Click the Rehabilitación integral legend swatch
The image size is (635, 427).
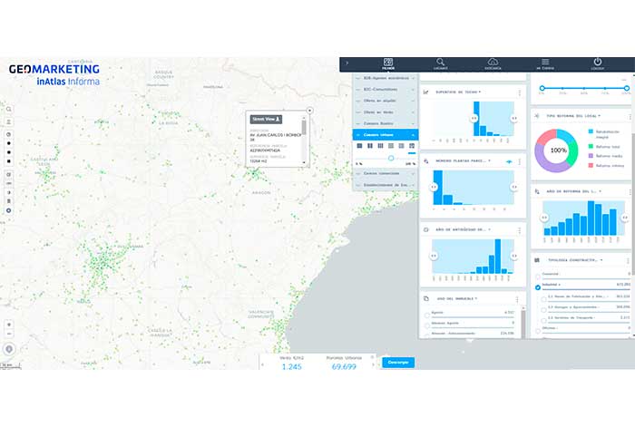tap(591, 131)
